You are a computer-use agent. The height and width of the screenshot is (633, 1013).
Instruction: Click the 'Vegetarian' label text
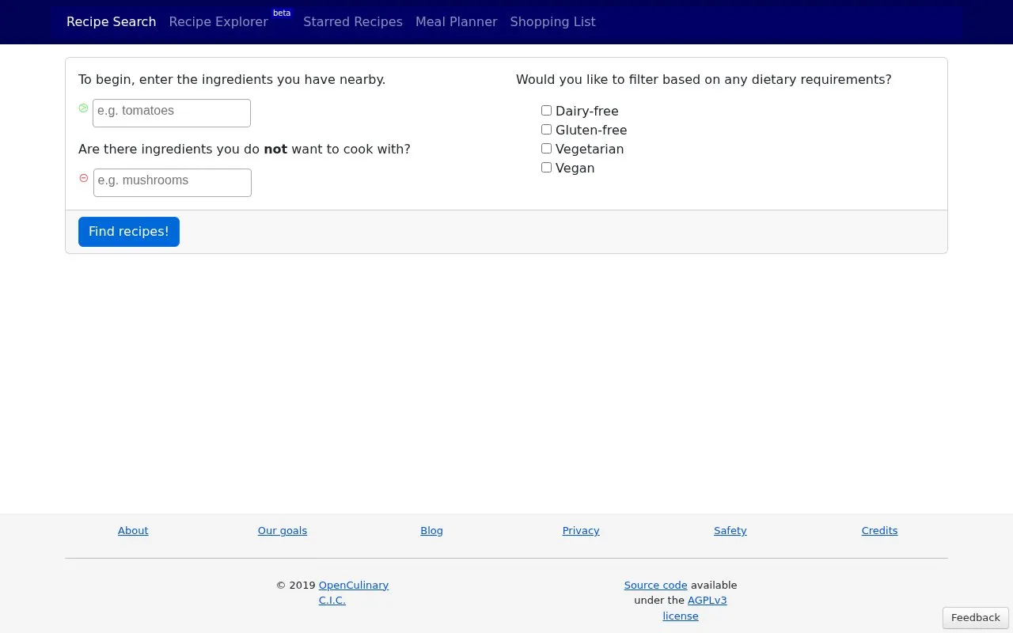coord(590,150)
